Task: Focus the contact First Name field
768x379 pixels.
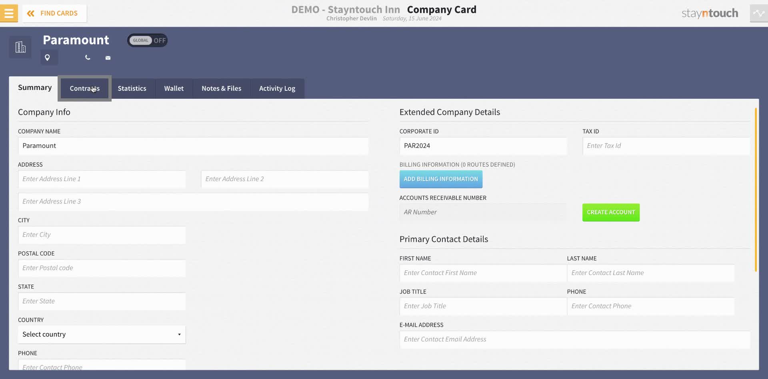Action: coord(483,273)
